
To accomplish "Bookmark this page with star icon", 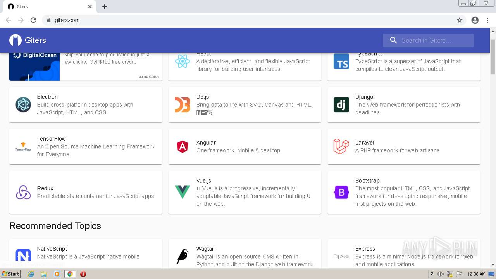I will (x=460, y=20).
